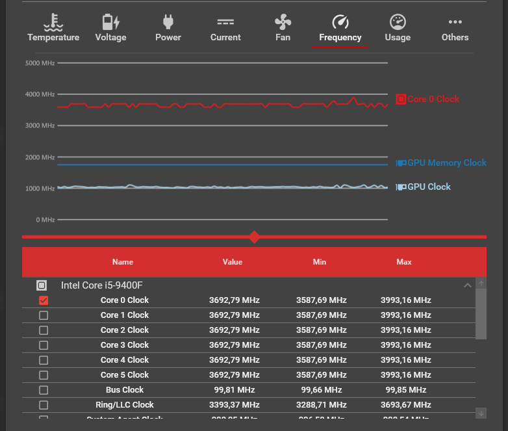Uncheck the Core 0 Clock checkbox

(44, 300)
